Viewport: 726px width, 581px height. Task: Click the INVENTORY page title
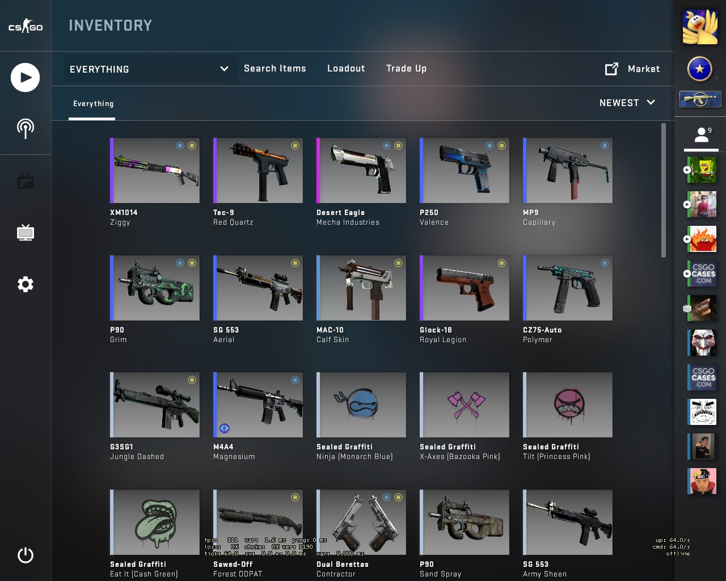tap(111, 26)
